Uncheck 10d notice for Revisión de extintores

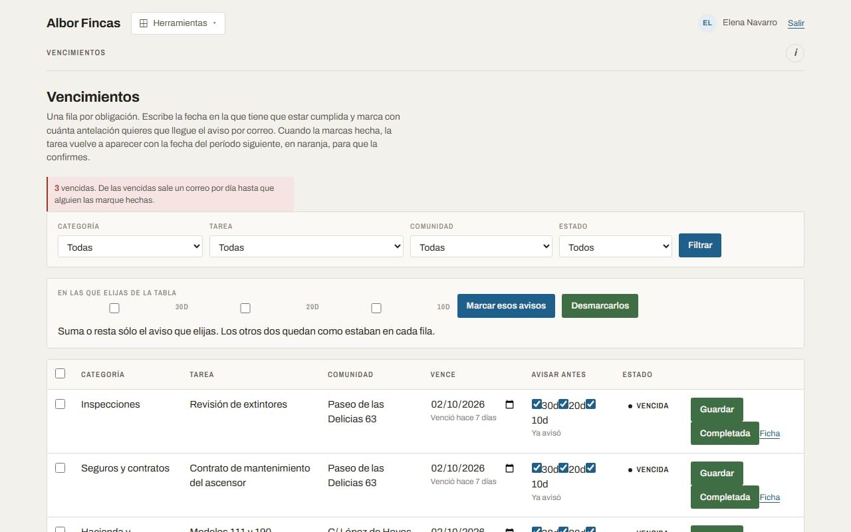coord(590,404)
